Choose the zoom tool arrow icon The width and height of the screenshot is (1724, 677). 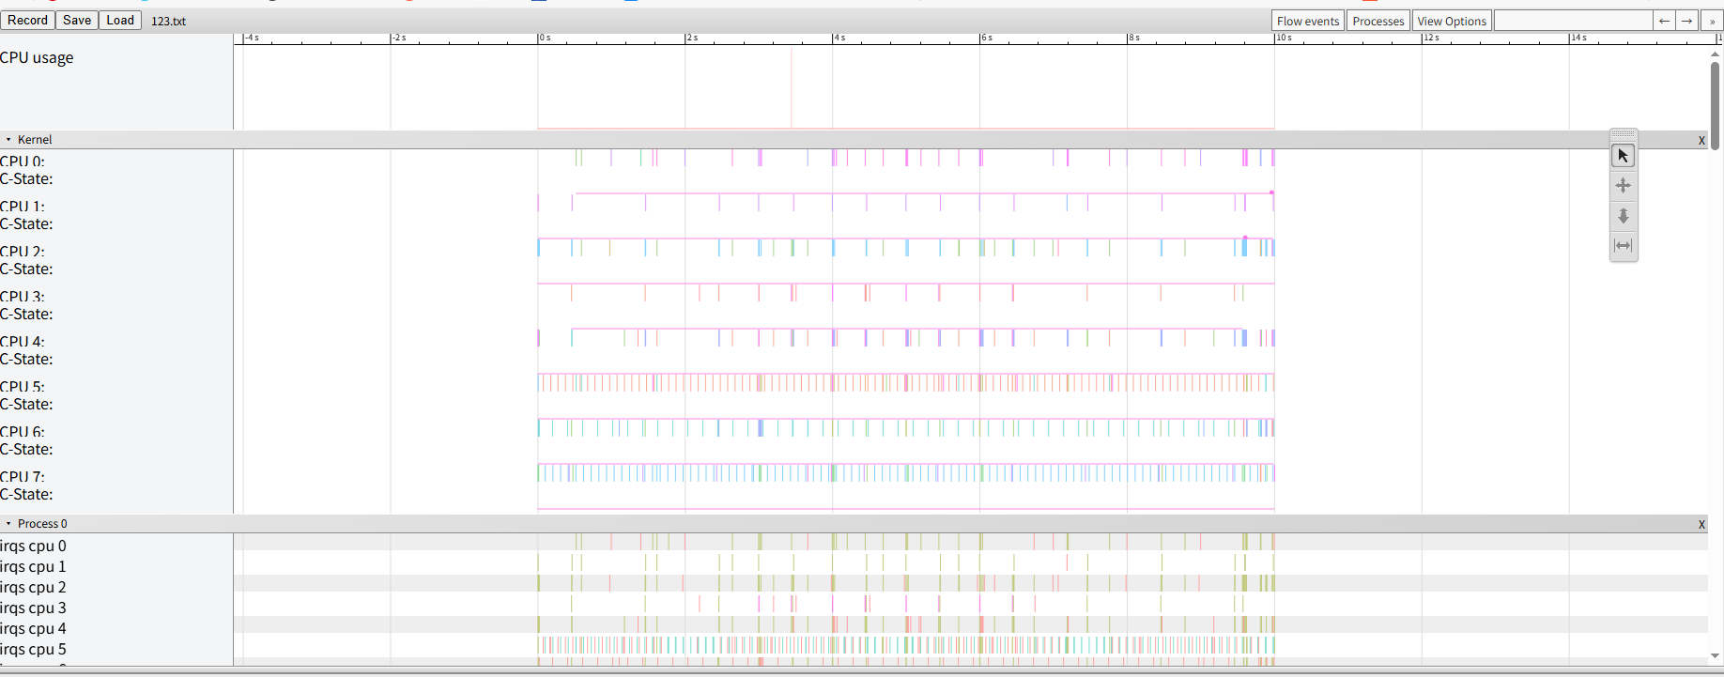coord(1623,216)
